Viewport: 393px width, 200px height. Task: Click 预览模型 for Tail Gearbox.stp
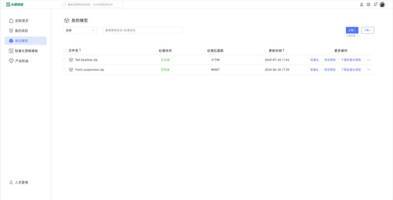(330, 60)
